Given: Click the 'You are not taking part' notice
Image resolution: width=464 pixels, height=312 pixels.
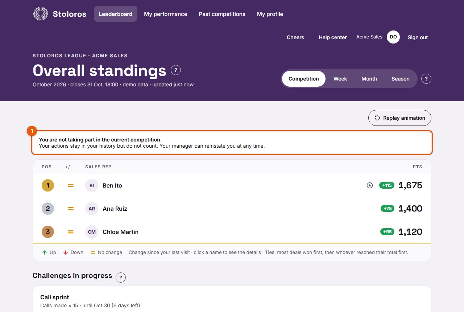Looking at the screenshot, I should pos(232,143).
